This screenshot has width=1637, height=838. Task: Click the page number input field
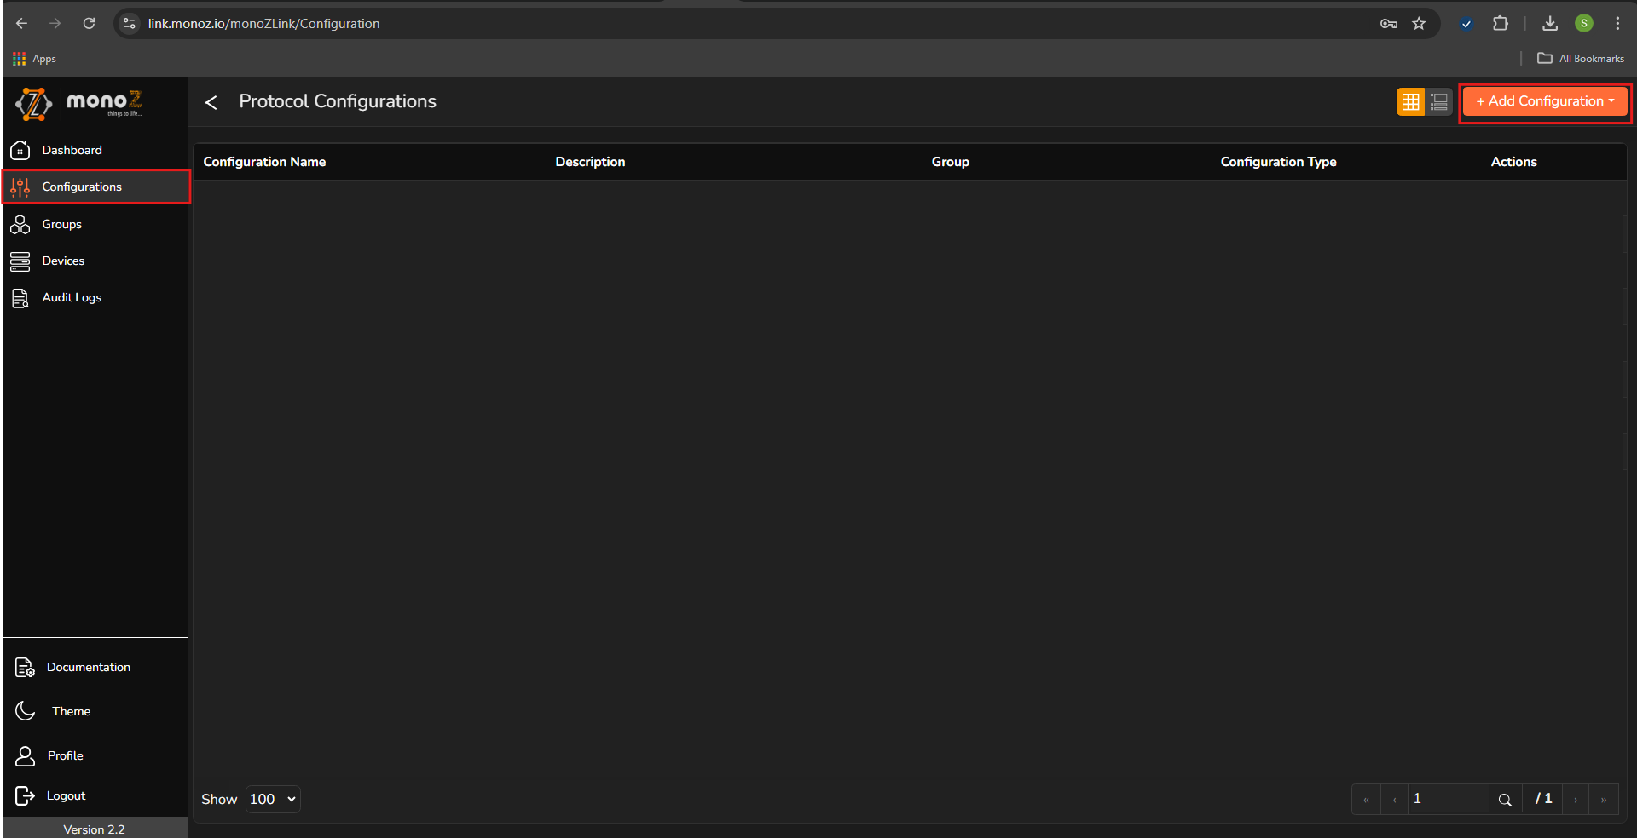tap(1448, 800)
